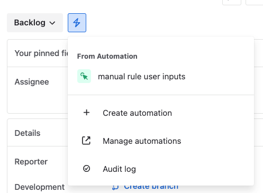Click the From Automation section heading
This screenshot has height=193, width=263.
point(107,56)
